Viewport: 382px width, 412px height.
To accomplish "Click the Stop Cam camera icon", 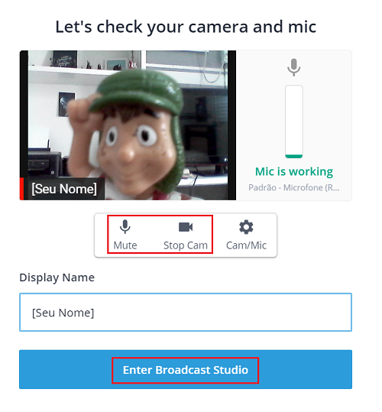I will (x=186, y=227).
